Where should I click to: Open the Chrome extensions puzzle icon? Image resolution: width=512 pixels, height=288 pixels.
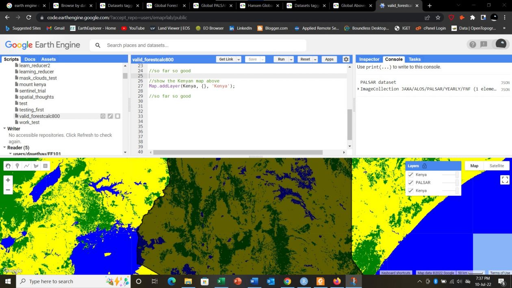click(472, 17)
